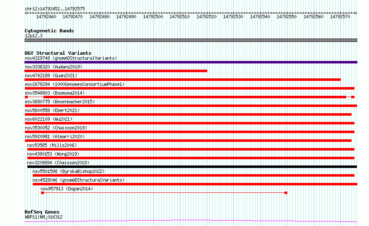
Task: Click ruler position 14792470
Action: tap(73, 17)
